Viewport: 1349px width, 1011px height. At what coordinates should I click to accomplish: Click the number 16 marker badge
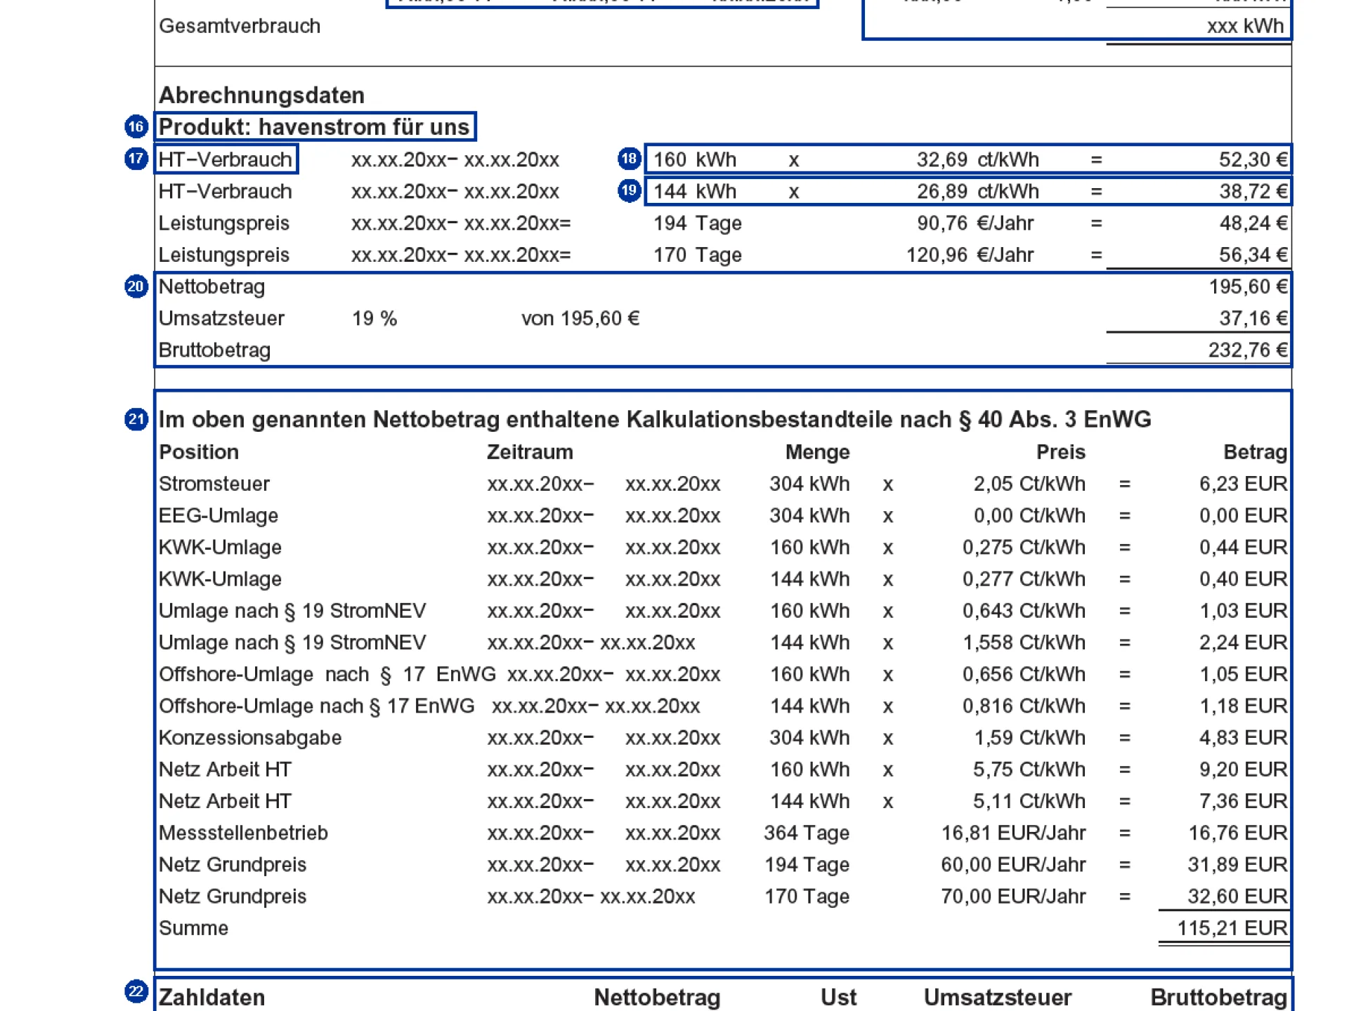[x=136, y=127]
